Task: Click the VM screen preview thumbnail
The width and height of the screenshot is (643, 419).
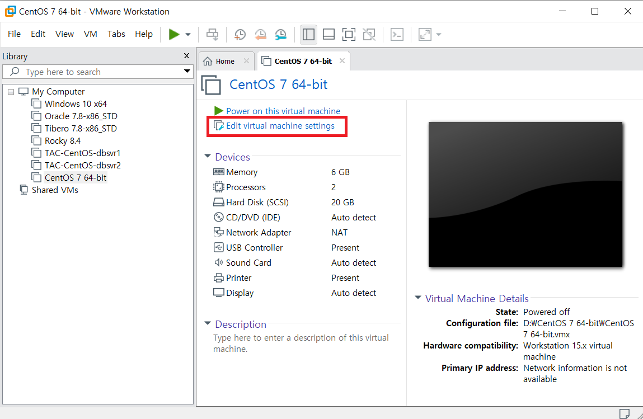Action: pyautogui.click(x=525, y=194)
